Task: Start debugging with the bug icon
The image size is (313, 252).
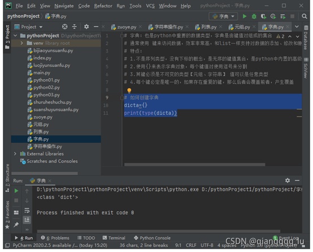Action: point(254,16)
